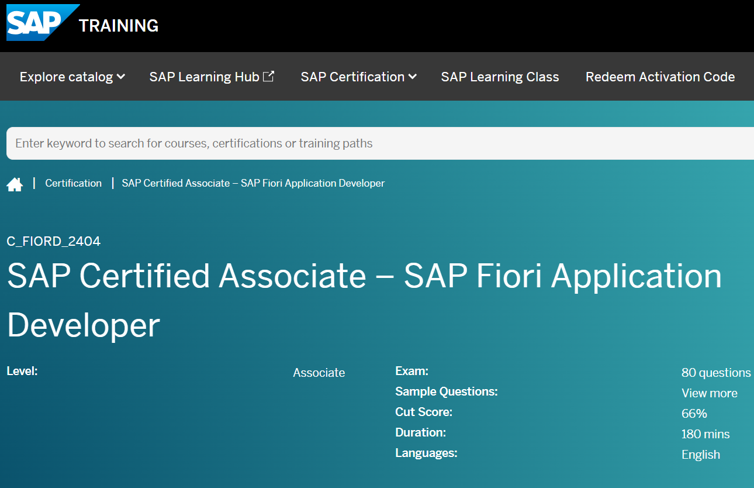The image size is (754, 488).
Task: Expand the SAP Certification chevron
Action: coord(413,77)
